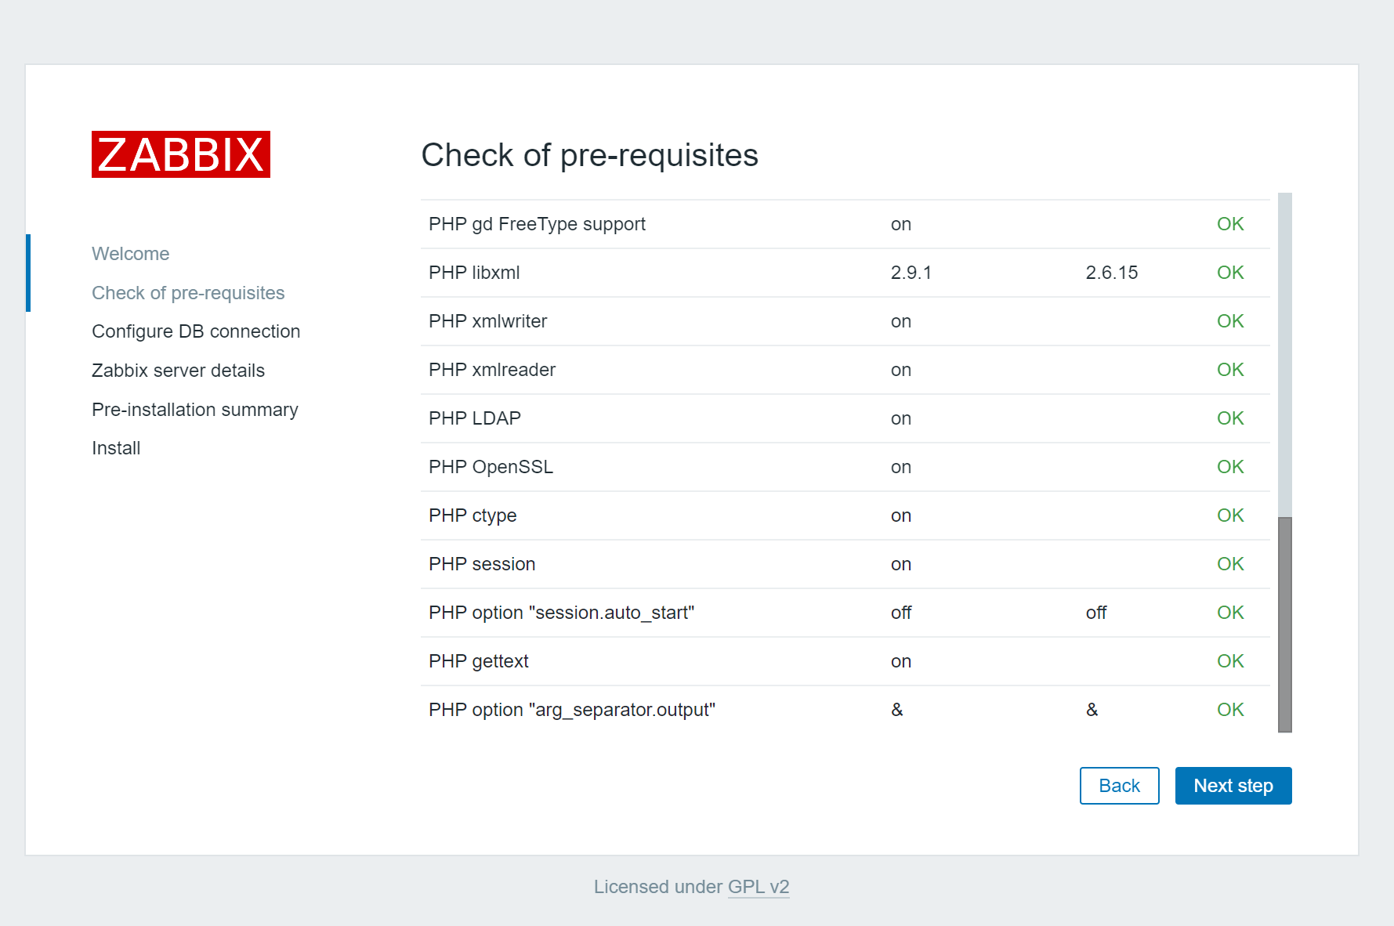Click the pre-requisites list scrollbar thumb

(x=1284, y=624)
